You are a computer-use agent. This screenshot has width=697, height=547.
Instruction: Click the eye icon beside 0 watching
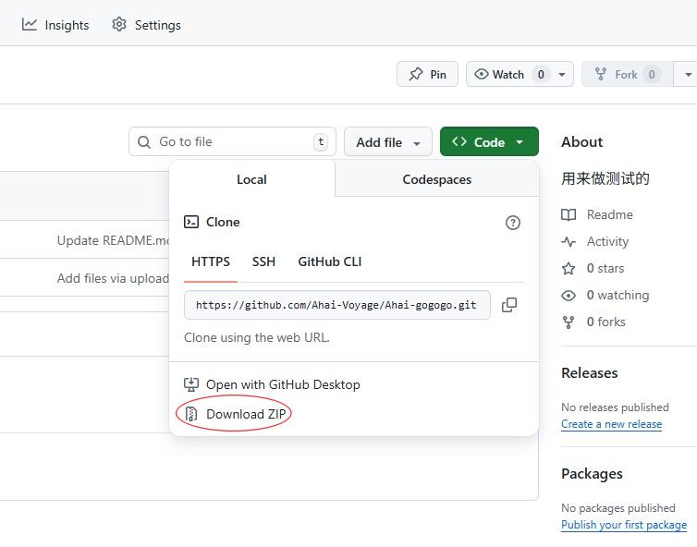pos(569,296)
